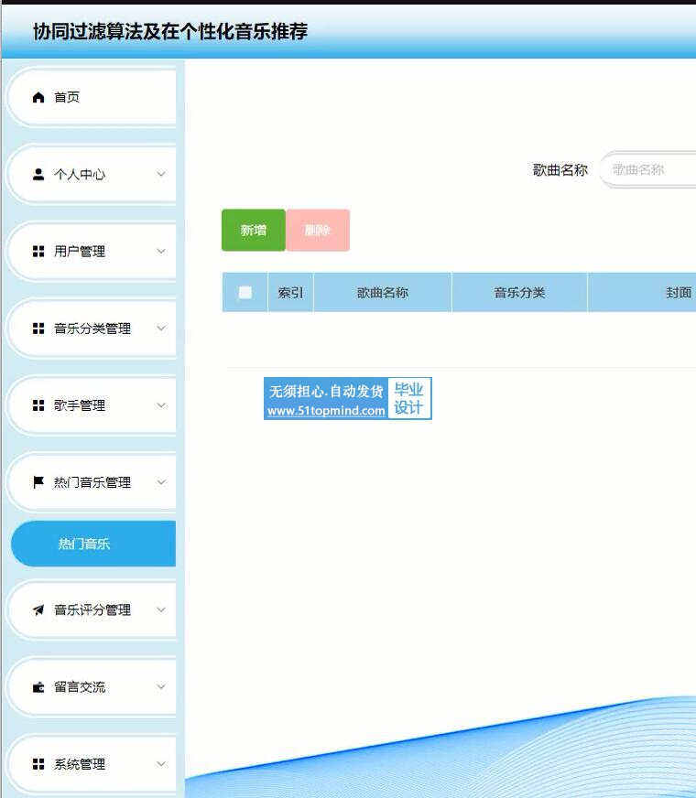Click the pink 删除 button
This screenshot has height=798, width=696.
pos(318,230)
